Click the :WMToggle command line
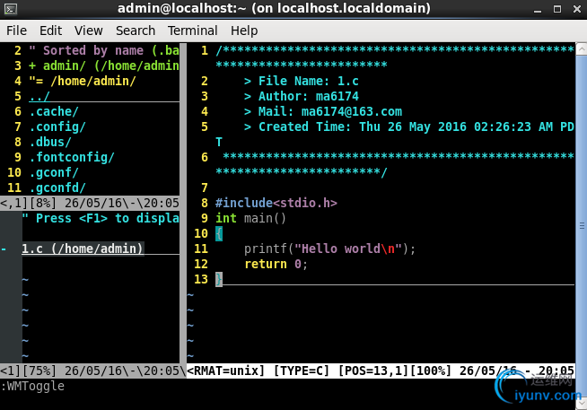 (x=32, y=387)
